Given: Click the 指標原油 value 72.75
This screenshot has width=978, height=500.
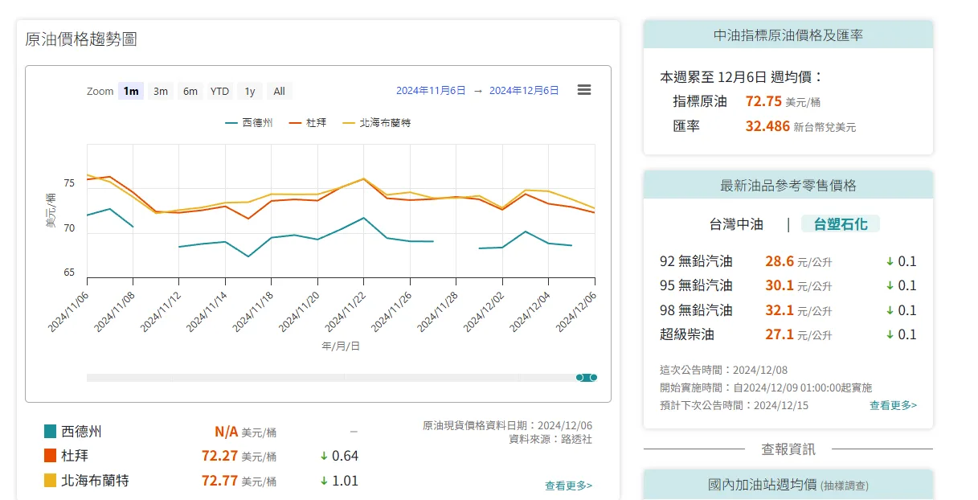Looking at the screenshot, I should 763,101.
